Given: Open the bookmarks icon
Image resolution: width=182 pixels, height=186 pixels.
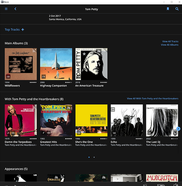Looking at the screenshot, I should [168, 9].
